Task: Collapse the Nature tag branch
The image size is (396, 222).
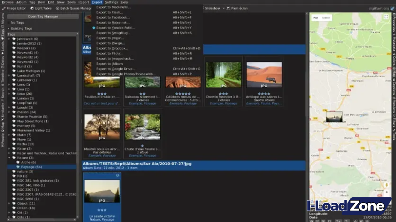Action: point(9,158)
